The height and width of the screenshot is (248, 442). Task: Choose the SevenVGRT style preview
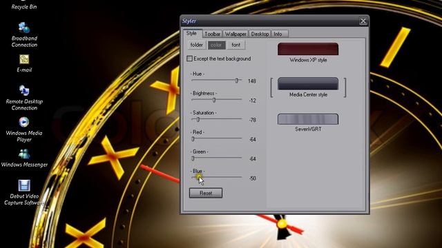308,119
